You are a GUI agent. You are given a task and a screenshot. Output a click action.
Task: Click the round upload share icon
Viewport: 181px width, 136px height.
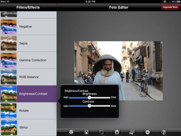(117, 132)
